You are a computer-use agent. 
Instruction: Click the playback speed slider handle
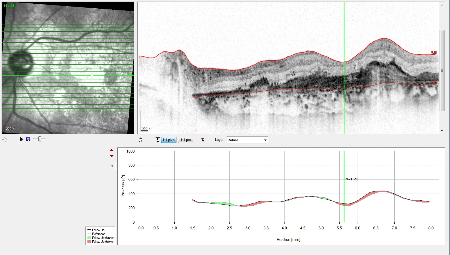click(40, 139)
